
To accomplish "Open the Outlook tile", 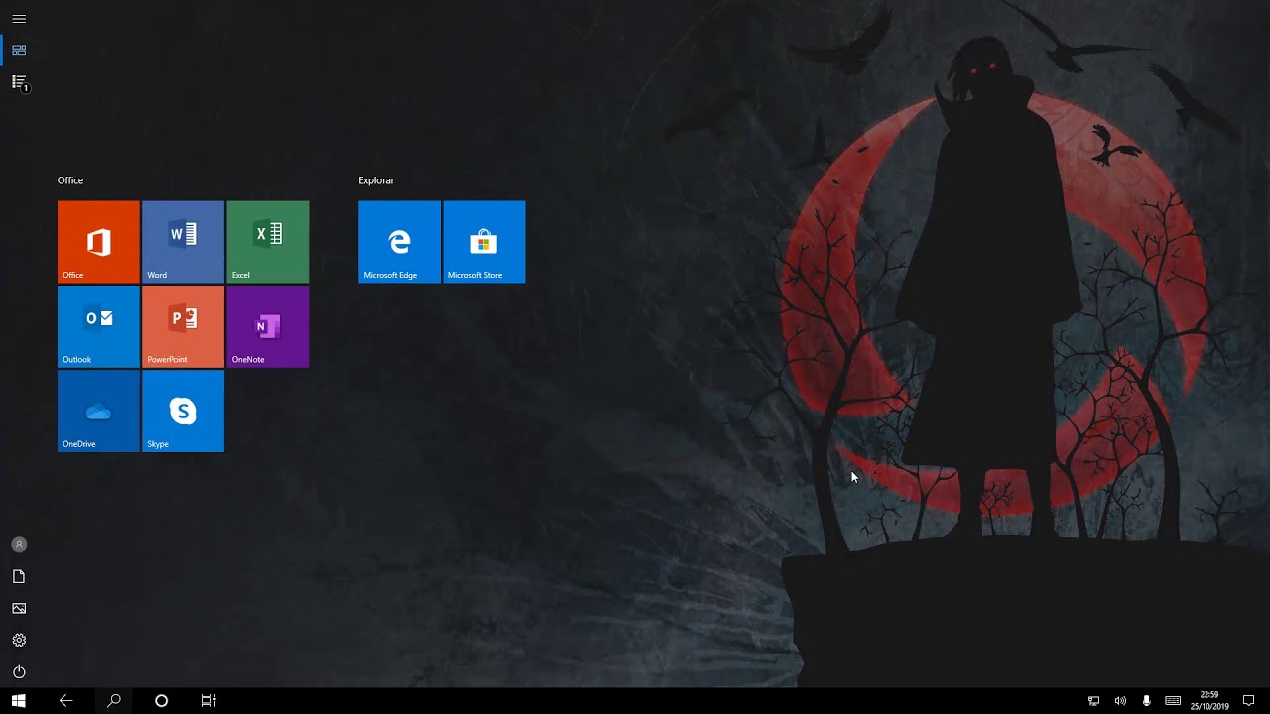I will click(98, 326).
